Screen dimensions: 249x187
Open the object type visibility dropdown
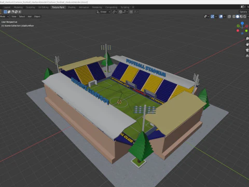[x=206, y=17]
